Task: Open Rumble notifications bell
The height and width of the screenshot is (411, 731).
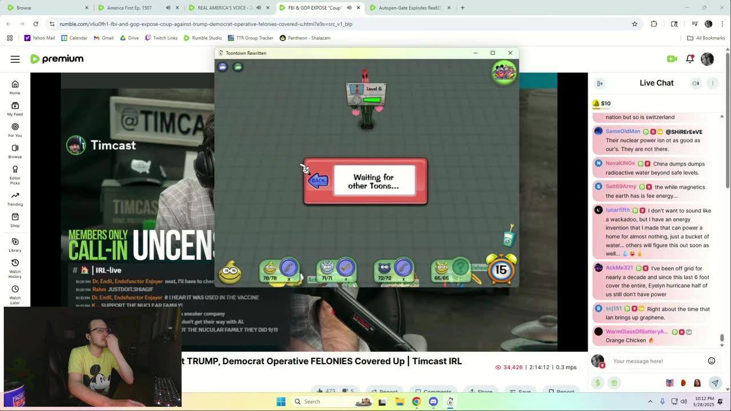Action: (x=690, y=59)
